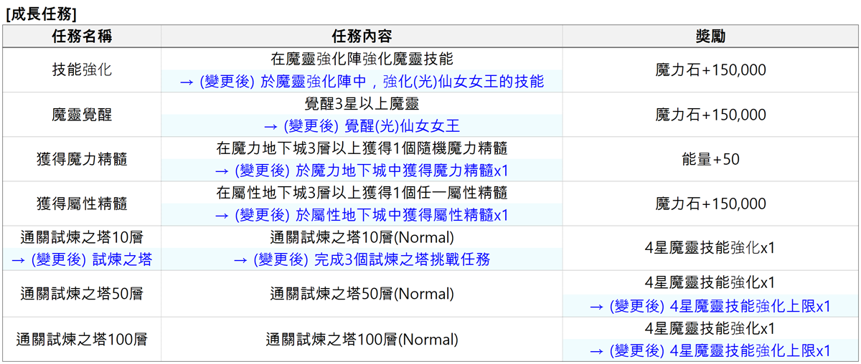The image size is (861, 364).
Task: Click blue text 於屬性地下城中獲得屬性精髓x1
Action: 362,215
